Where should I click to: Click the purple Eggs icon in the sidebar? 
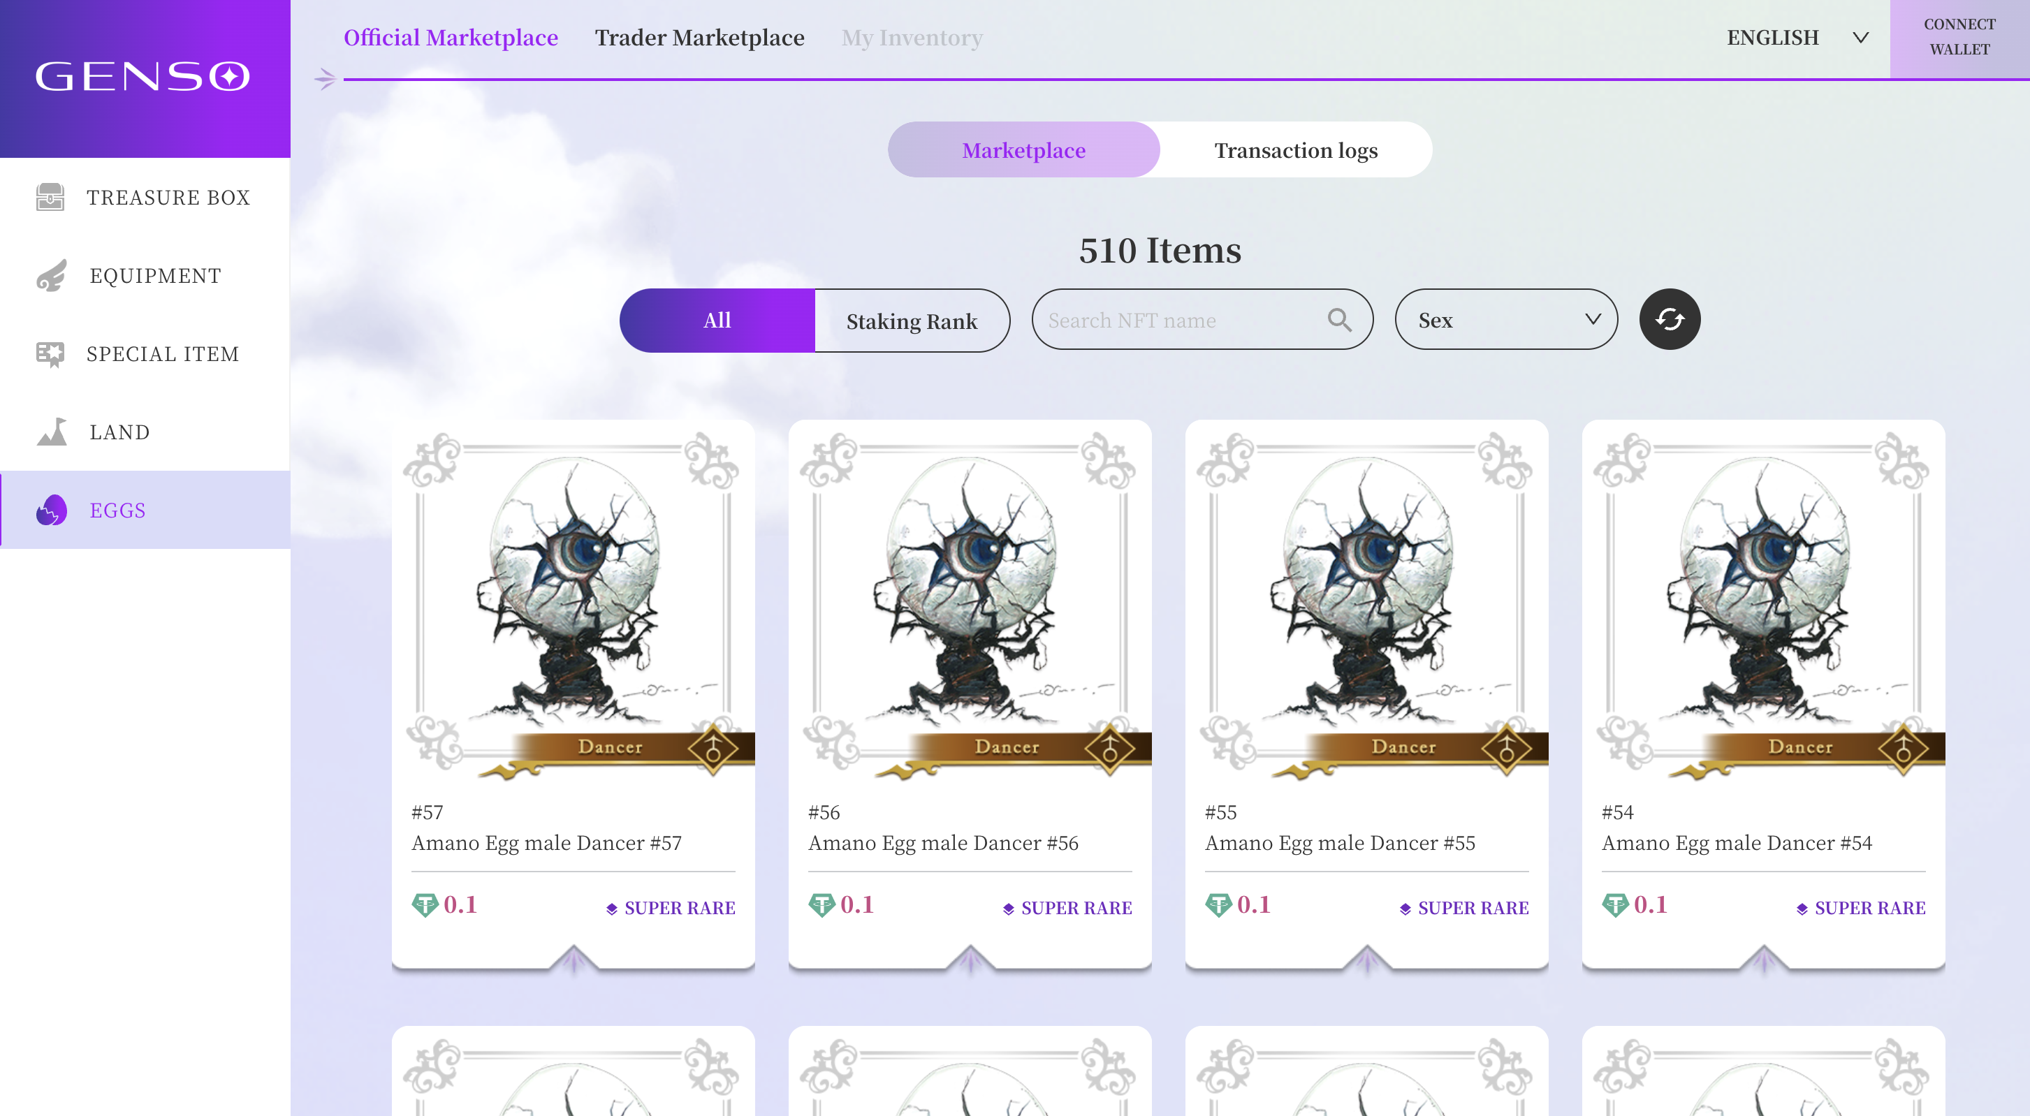(51, 511)
